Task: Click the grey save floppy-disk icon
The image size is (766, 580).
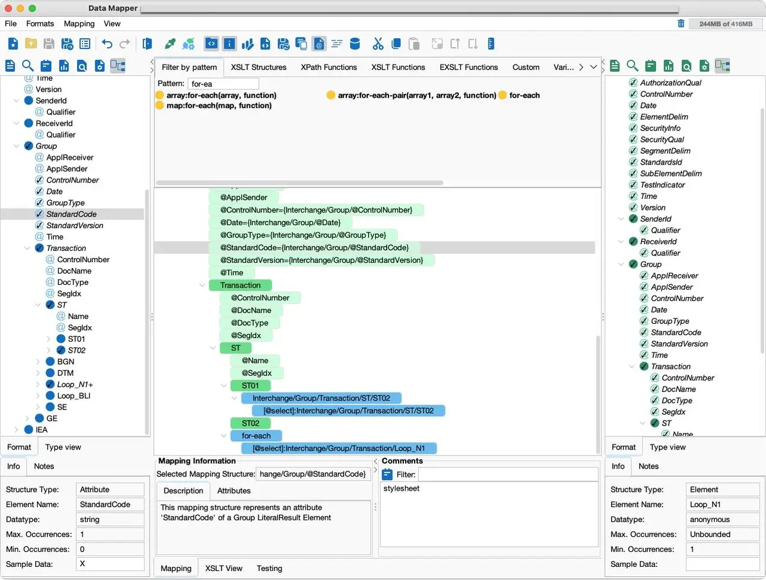Action: (x=49, y=44)
